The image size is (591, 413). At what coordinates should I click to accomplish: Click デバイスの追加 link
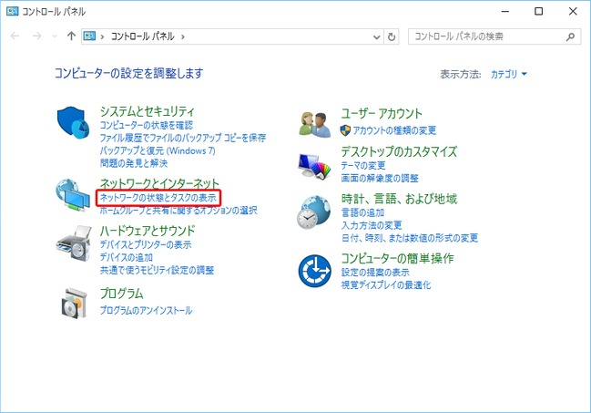[127, 257]
